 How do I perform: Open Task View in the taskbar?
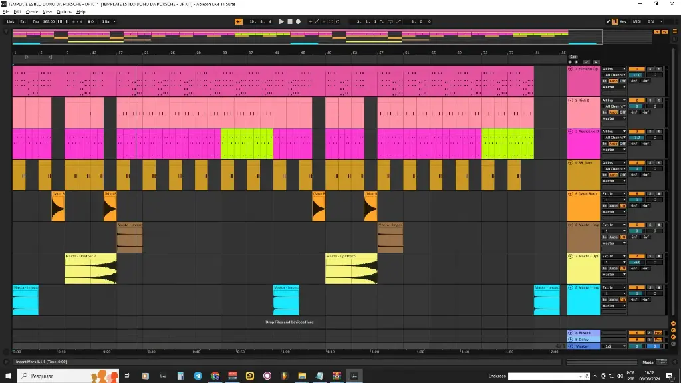(128, 376)
